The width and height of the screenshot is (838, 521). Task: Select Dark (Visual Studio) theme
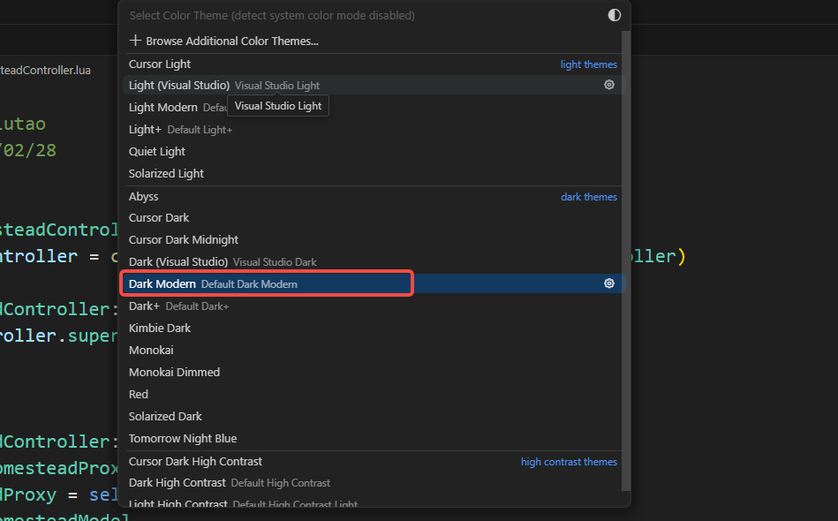373,262
